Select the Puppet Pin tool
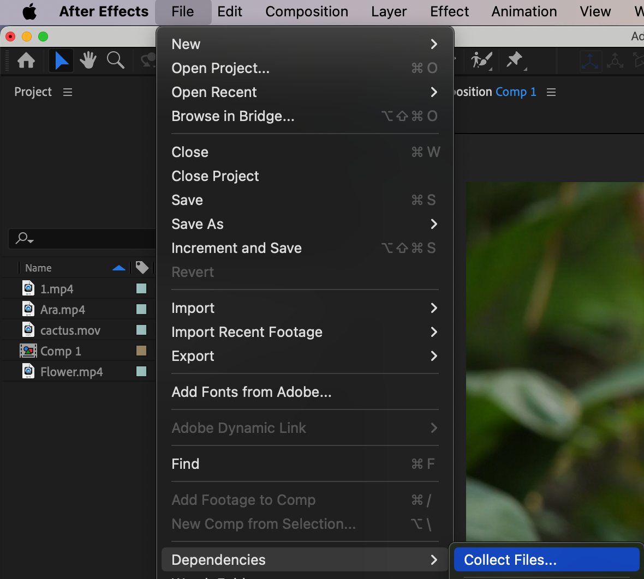 [x=515, y=60]
